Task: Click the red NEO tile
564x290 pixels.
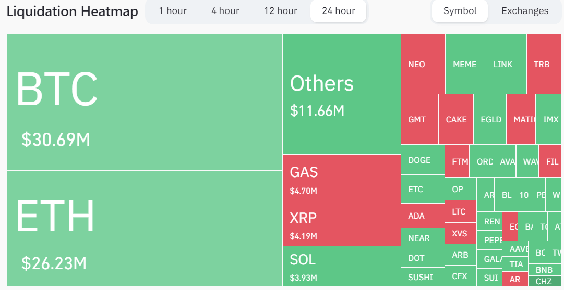Action: coord(423,64)
